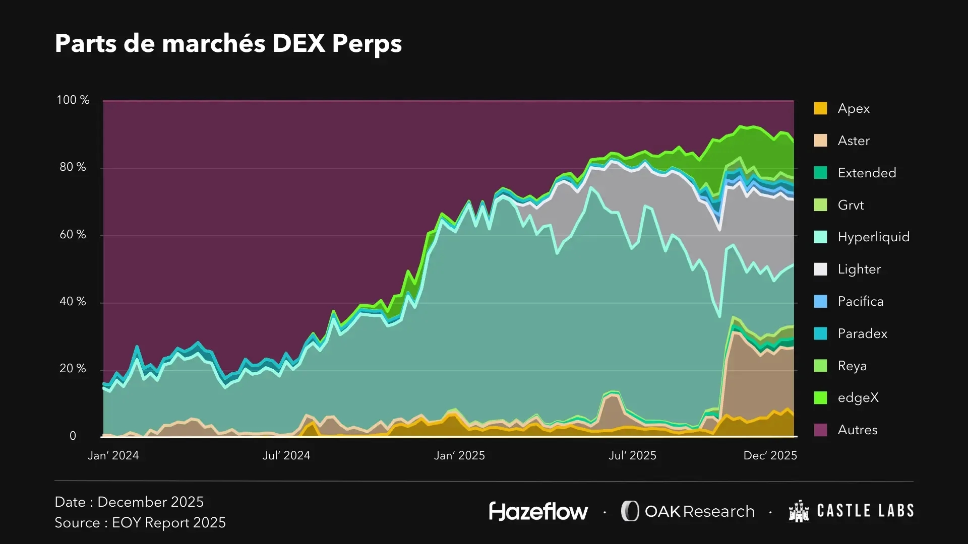
Task: Select the Jan' 2025 axis label
Action: tap(459, 455)
